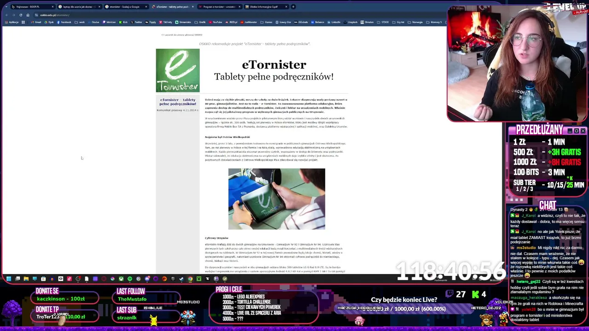Click the tablet photo in article
Viewport: 589px width, 331px height.
pyautogui.click(x=277, y=199)
